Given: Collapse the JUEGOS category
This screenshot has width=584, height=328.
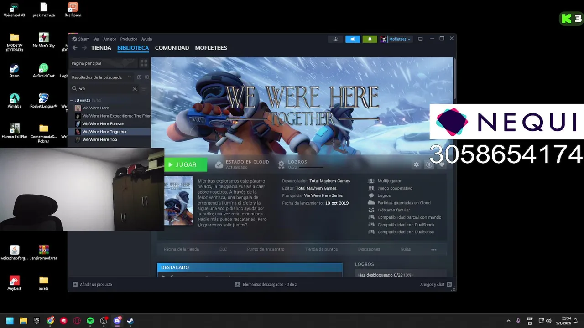Looking at the screenshot, I should [x=72, y=100].
